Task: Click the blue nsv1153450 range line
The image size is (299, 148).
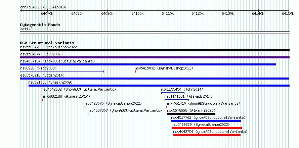Action: point(173,93)
